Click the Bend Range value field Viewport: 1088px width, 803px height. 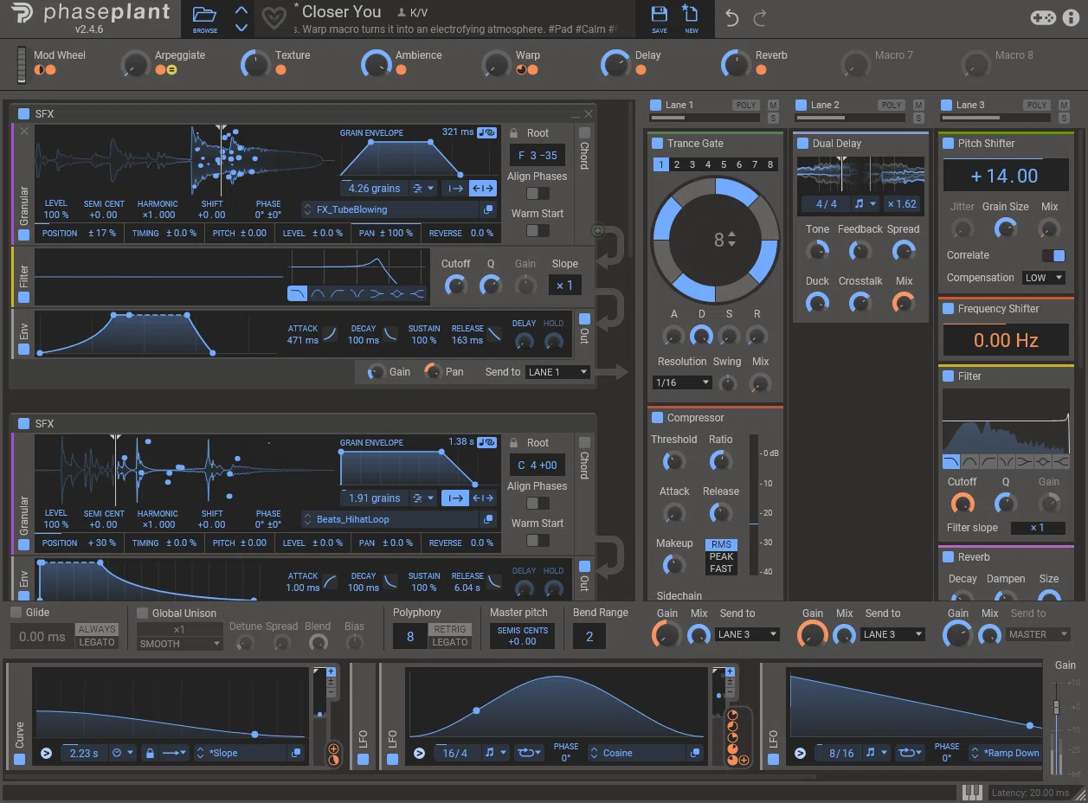(x=589, y=636)
